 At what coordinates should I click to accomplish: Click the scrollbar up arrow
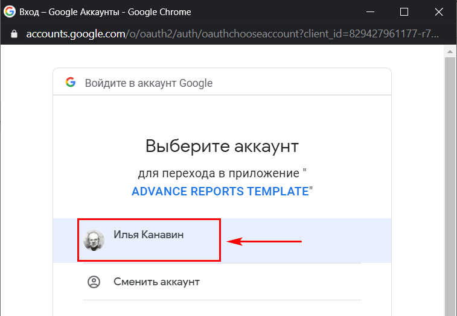coord(450,51)
